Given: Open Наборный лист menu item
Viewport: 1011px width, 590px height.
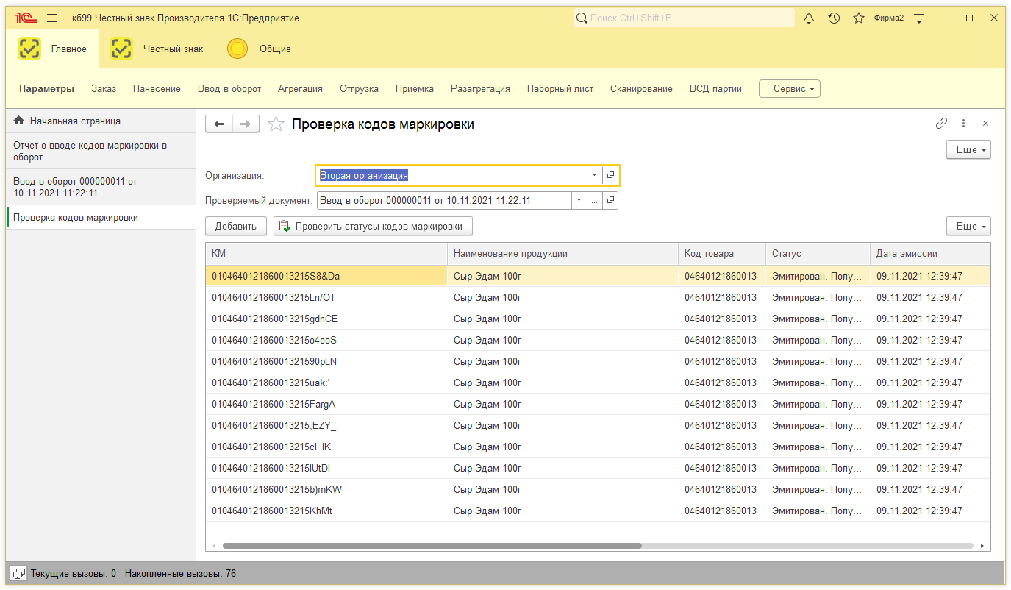Looking at the screenshot, I should click(x=560, y=89).
